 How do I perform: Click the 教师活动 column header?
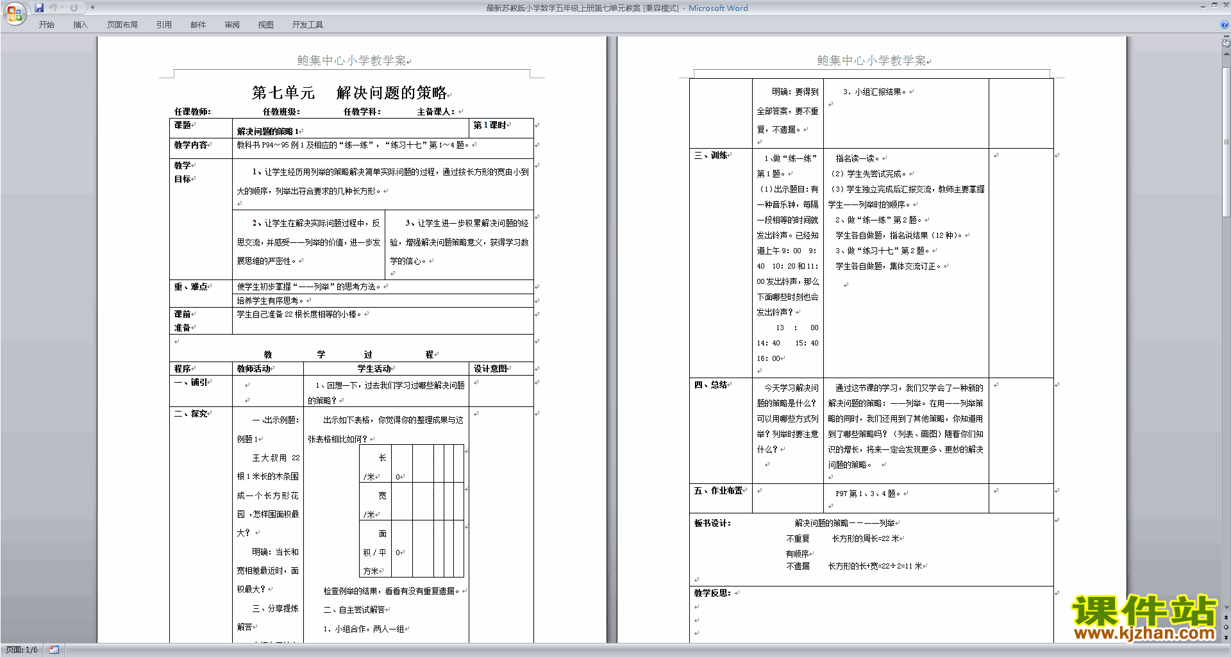point(253,369)
